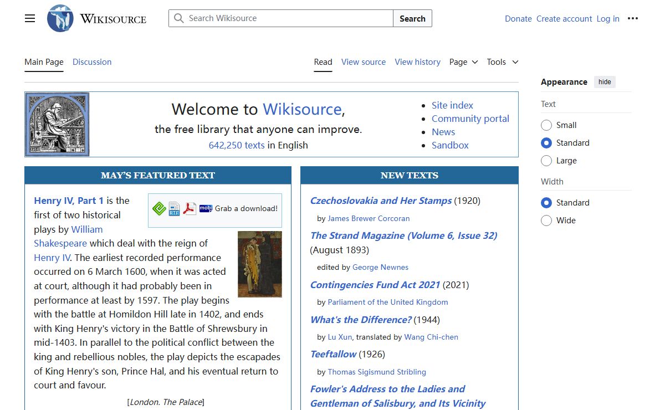The image size is (665, 410).
Task: Open Henry IV, Part 1 link
Action: pyautogui.click(x=69, y=201)
